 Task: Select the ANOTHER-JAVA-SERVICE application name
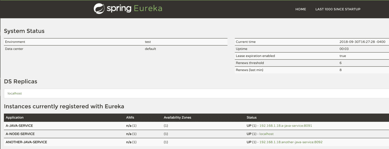click(x=26, y=142)
